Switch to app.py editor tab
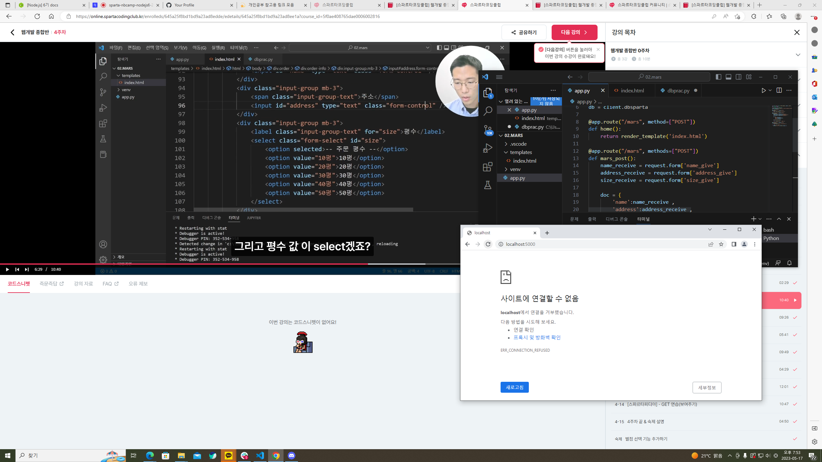The height and width of the screenshot is (462, 822). click(582, 91)
